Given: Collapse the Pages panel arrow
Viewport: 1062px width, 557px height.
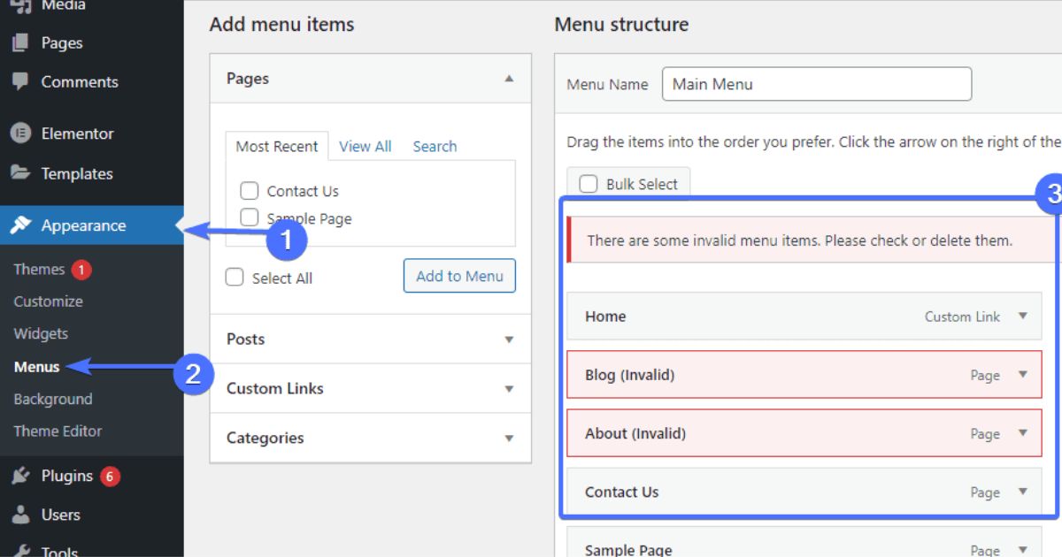Looking at the screenshot, I should 509,79.
